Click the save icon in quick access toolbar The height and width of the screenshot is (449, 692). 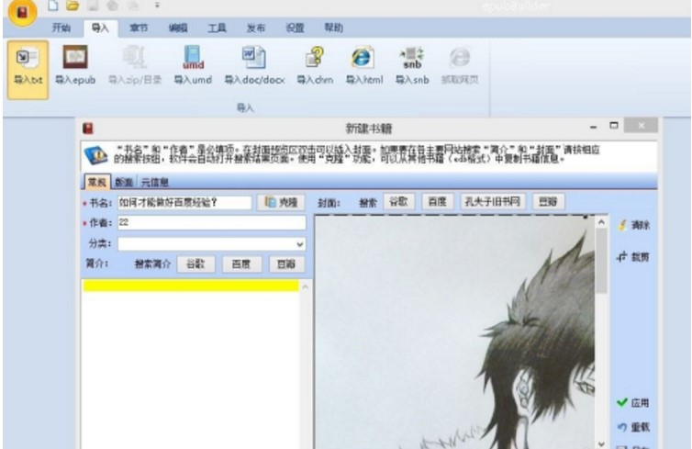(93, 6)
